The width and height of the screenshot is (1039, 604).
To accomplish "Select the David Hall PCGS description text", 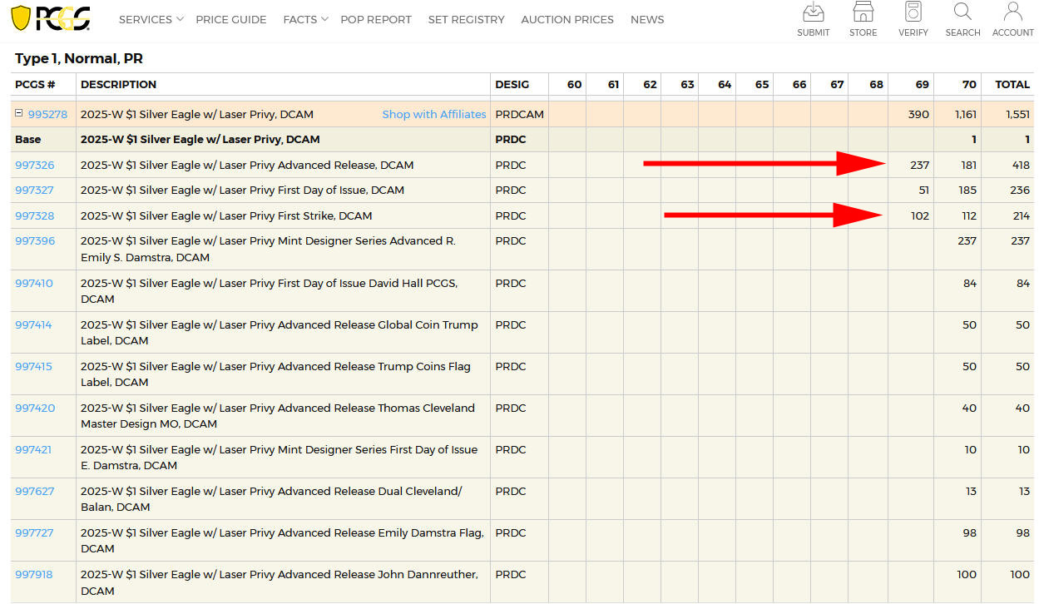I will click(x=269, y=291).
